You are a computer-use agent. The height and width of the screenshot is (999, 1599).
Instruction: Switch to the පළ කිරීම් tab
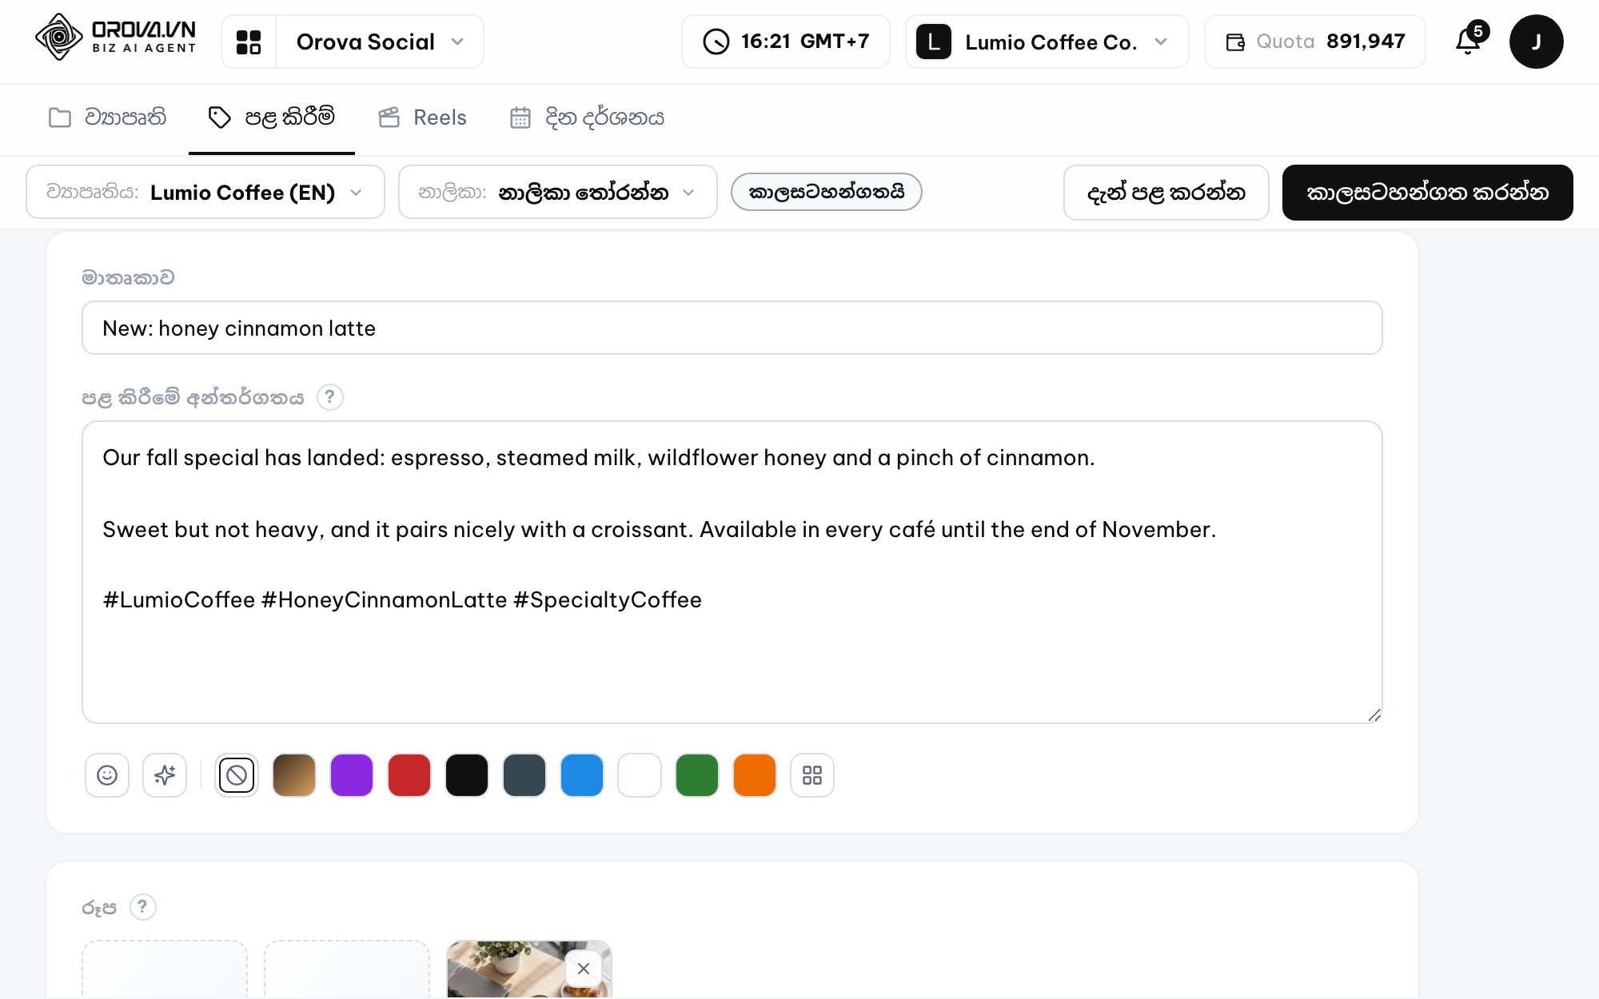tap(271, 117)
